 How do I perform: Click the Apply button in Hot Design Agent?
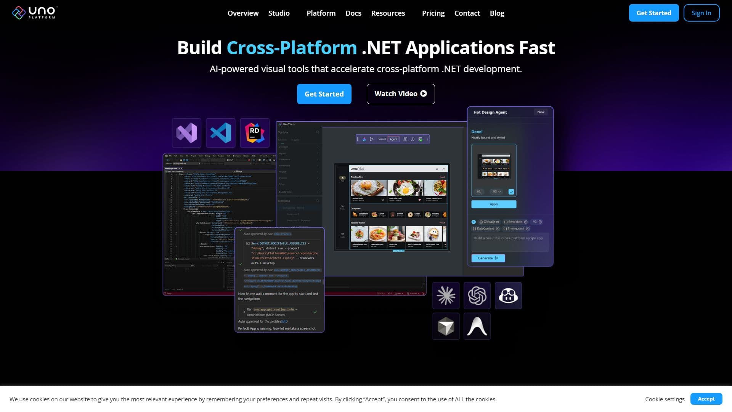(494, 204)
